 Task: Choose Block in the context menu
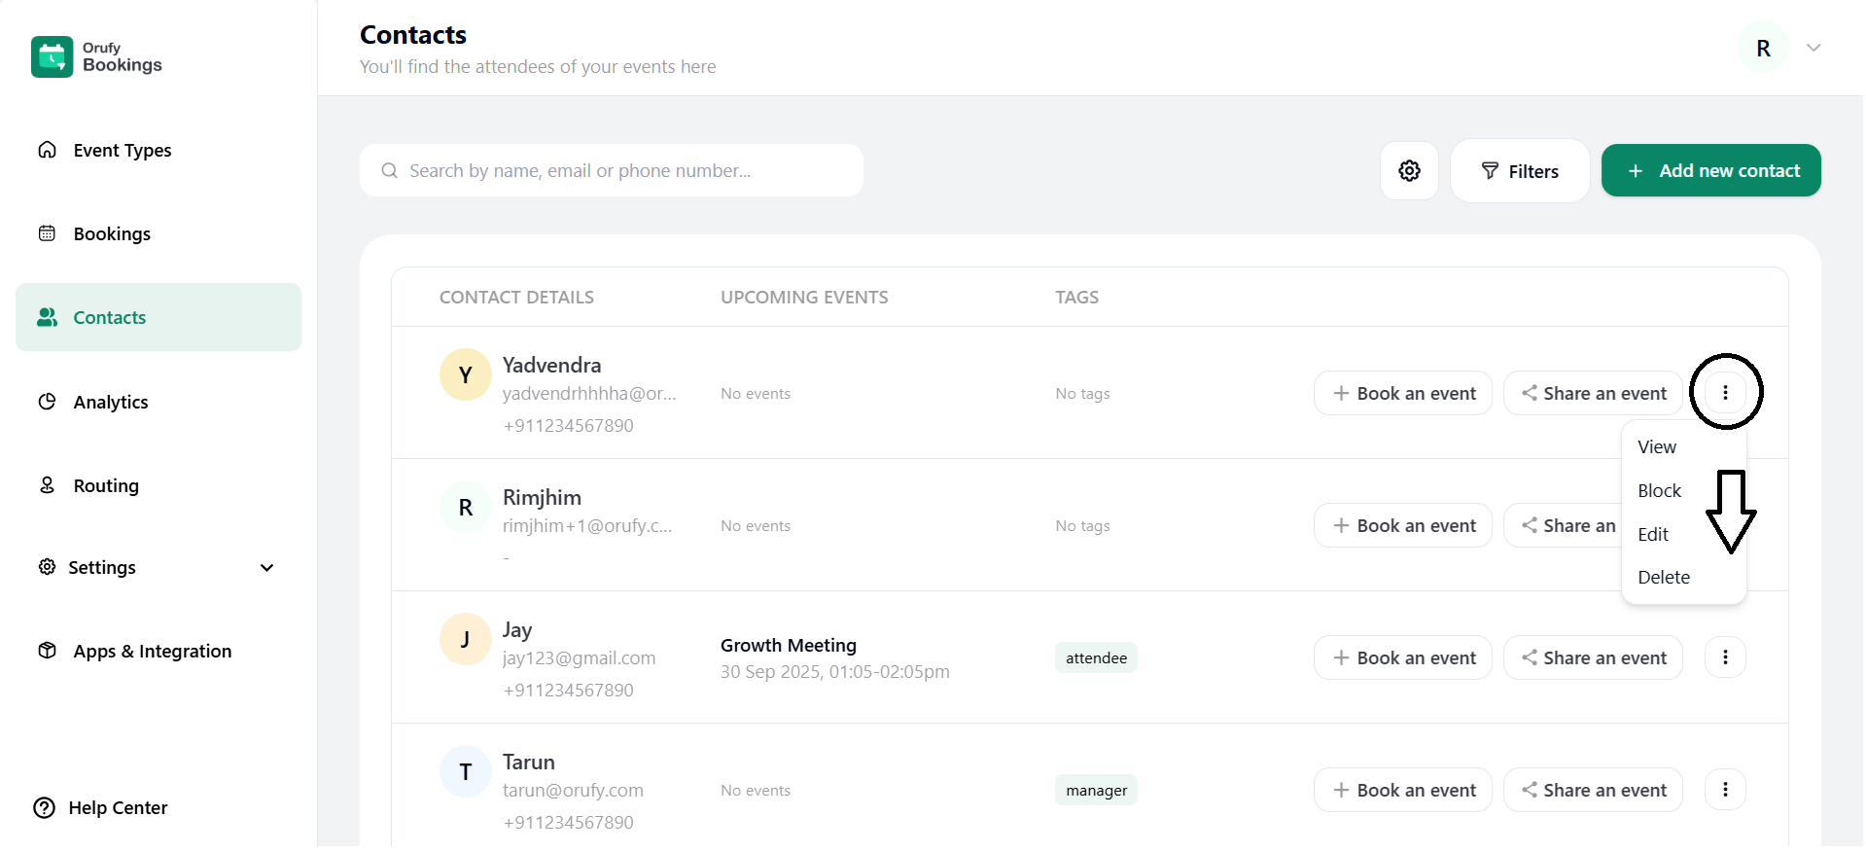tap(1659, 491)
